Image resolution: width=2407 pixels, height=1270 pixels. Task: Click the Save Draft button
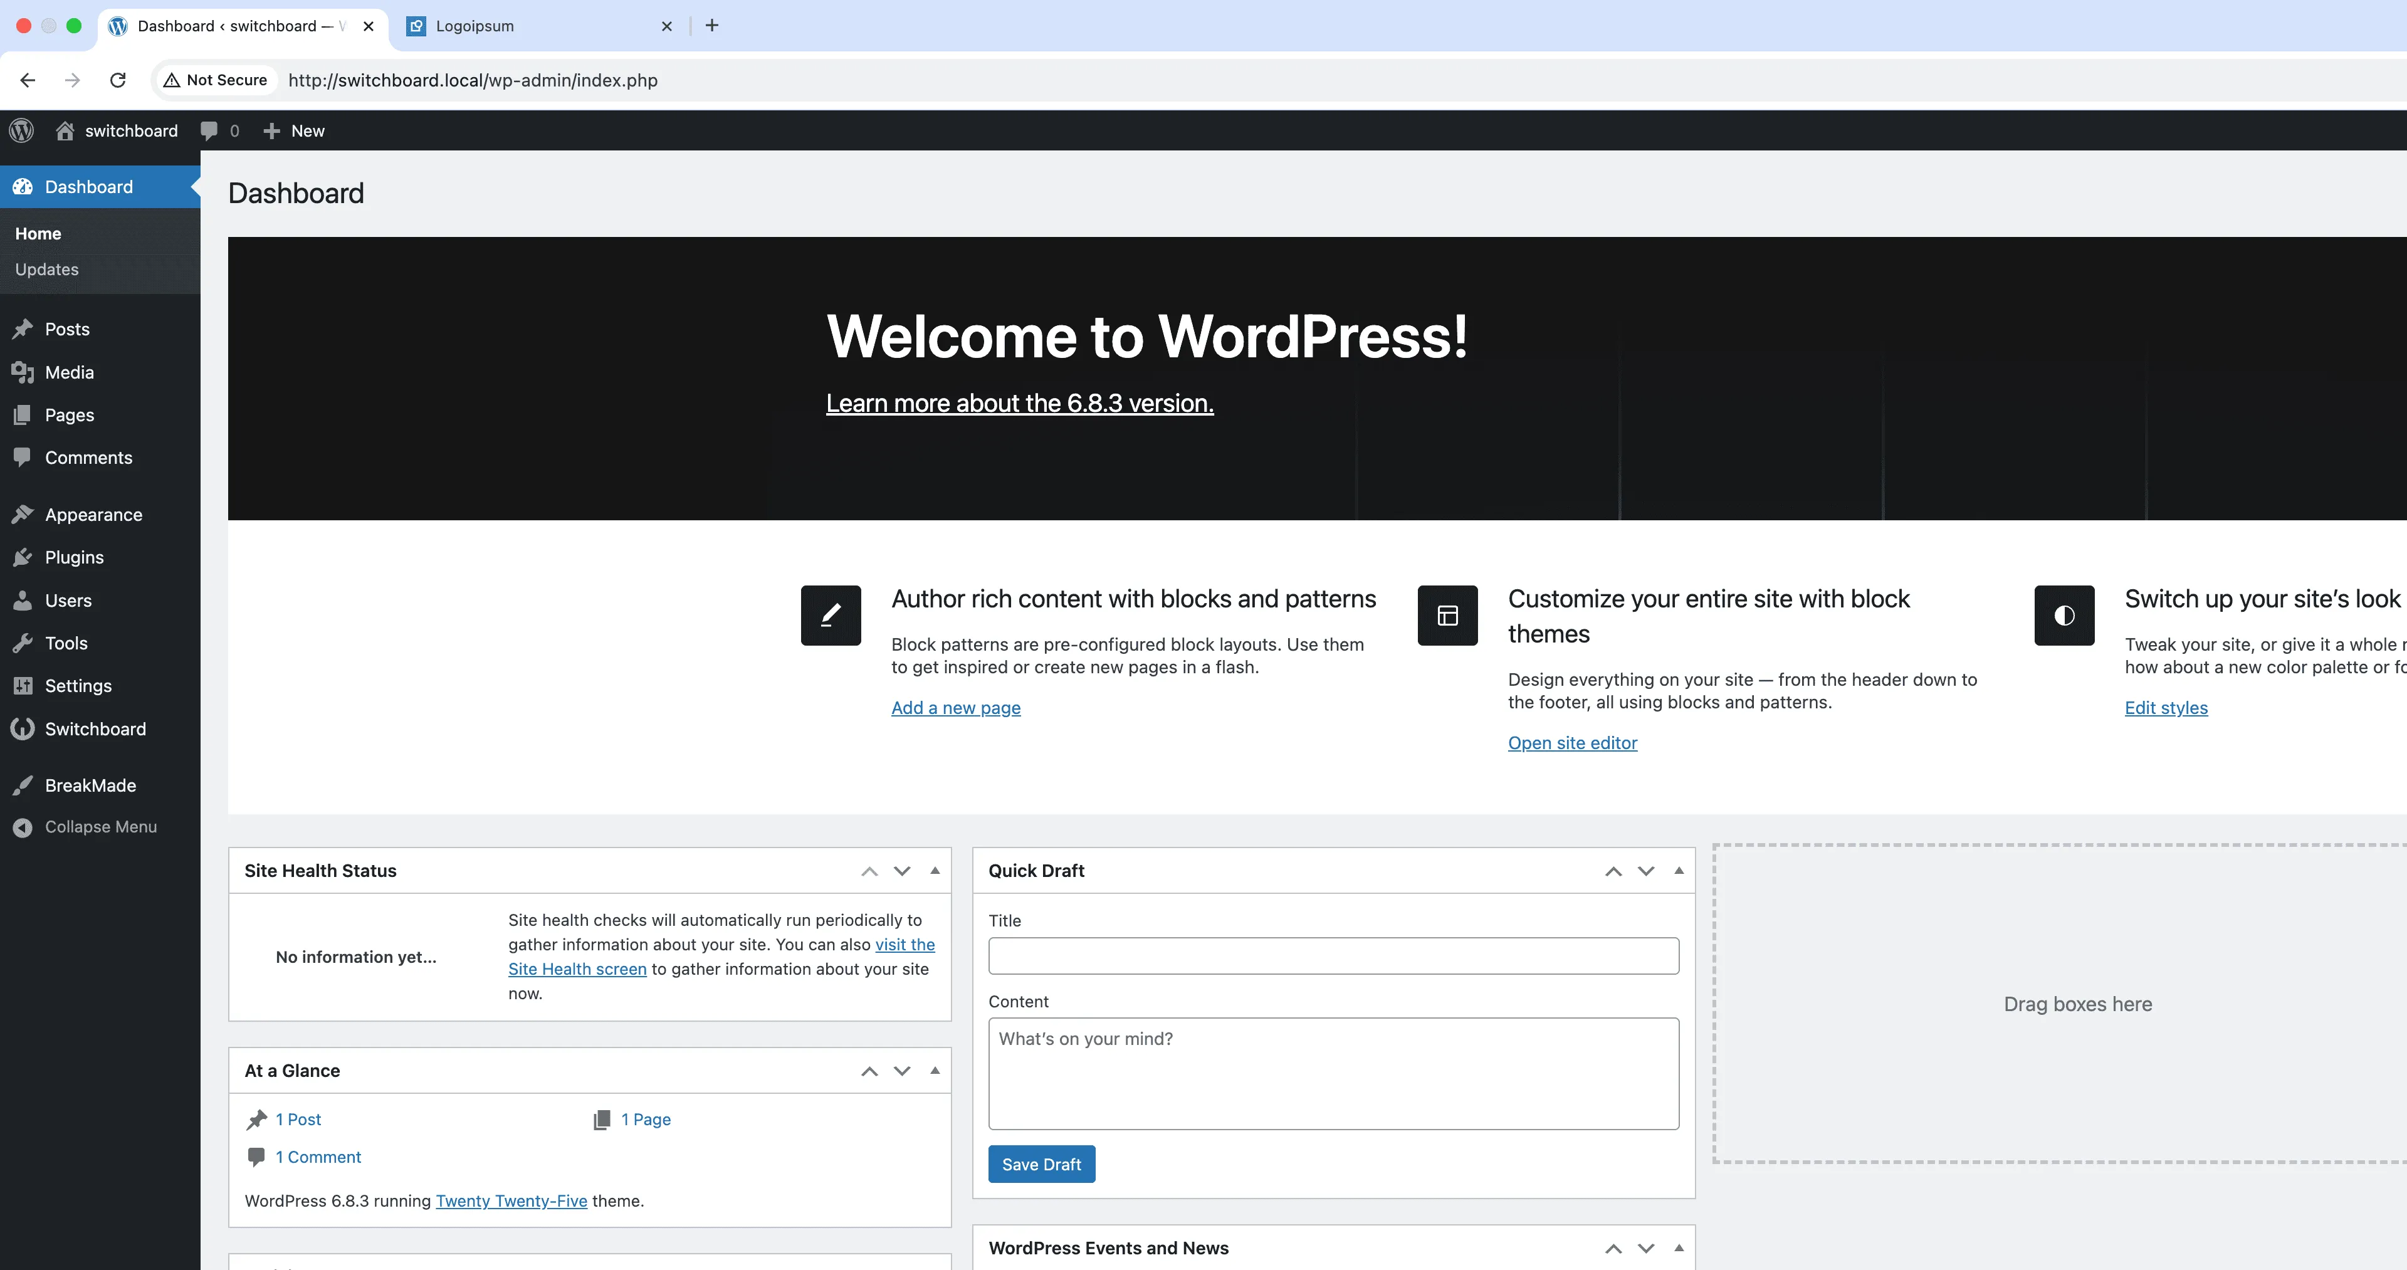tap(1041, 1163)
